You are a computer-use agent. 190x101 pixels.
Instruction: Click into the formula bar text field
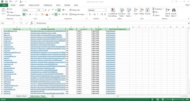(x=111, y=23)
